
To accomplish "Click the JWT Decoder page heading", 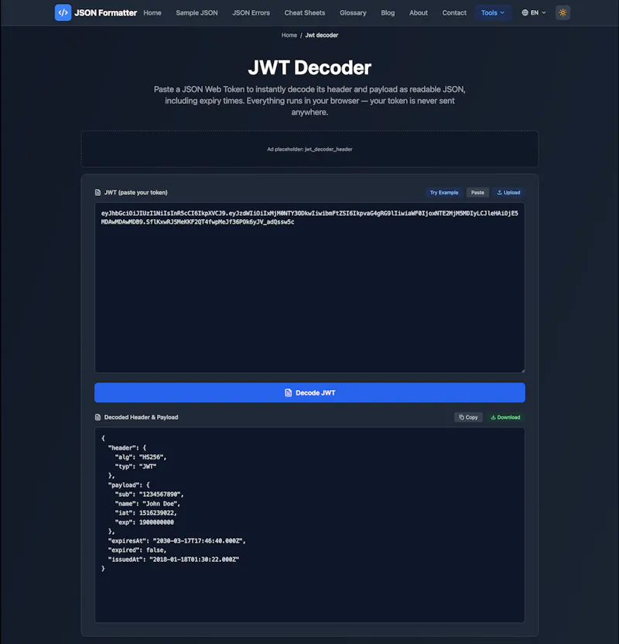I will 310,68.
